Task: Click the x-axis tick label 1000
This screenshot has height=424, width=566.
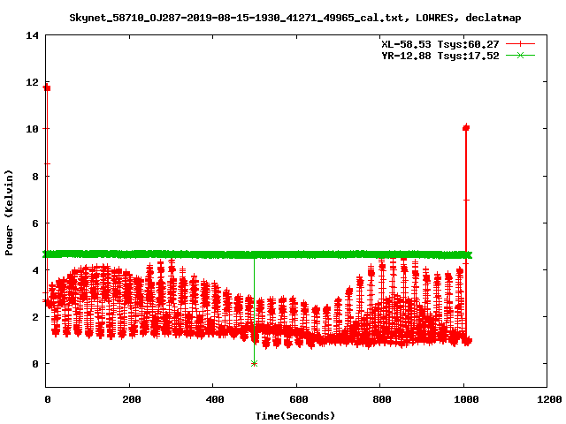Action: pyautogui.click(x=466, y=399)
